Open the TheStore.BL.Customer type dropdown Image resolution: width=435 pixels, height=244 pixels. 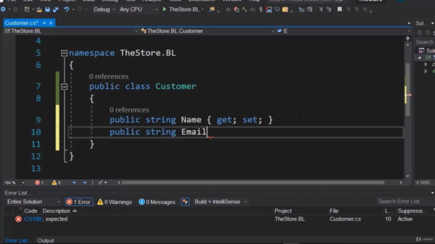point(207,31)
